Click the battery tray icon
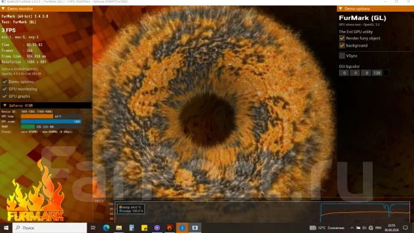Screen dimensions: 414x233 pyautogui.click(x=358, y=228)
